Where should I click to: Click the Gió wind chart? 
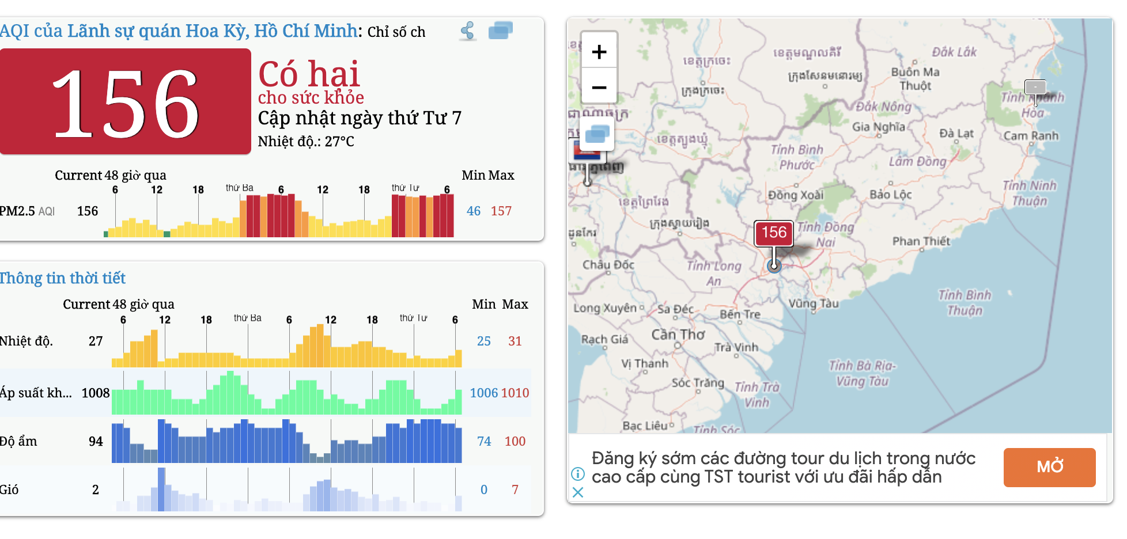(286, 489)
